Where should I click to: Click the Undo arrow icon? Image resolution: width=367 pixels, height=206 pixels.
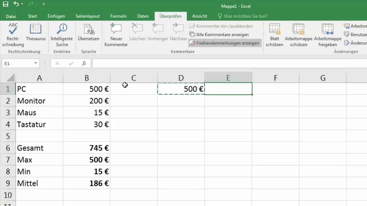click(x=16, y=4)
